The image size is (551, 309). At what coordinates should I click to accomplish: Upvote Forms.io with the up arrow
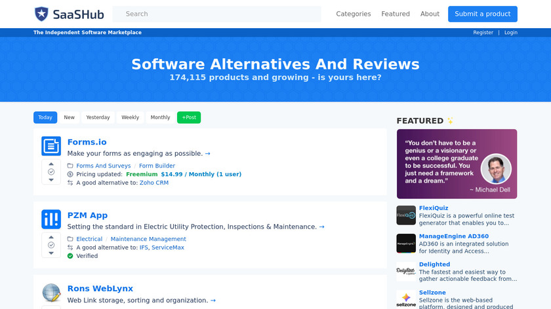click(51, 164)
